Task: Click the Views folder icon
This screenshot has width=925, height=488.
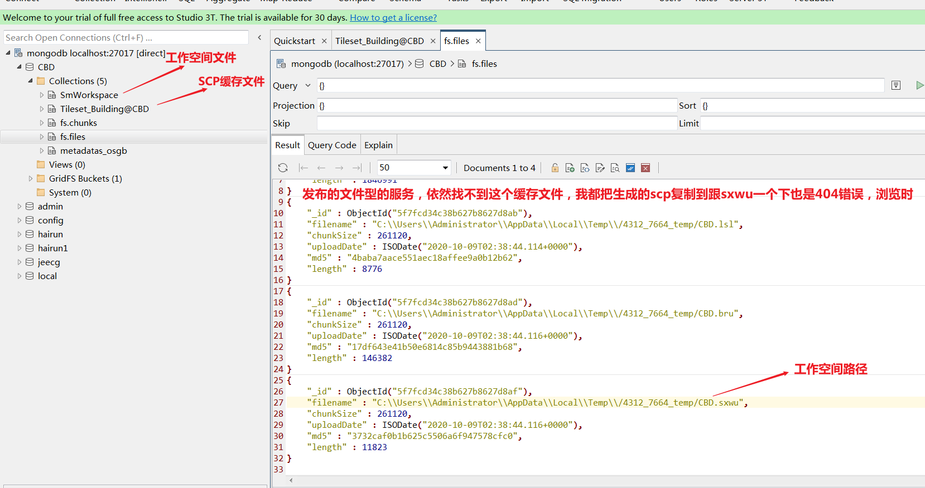Action: (41, 164)
